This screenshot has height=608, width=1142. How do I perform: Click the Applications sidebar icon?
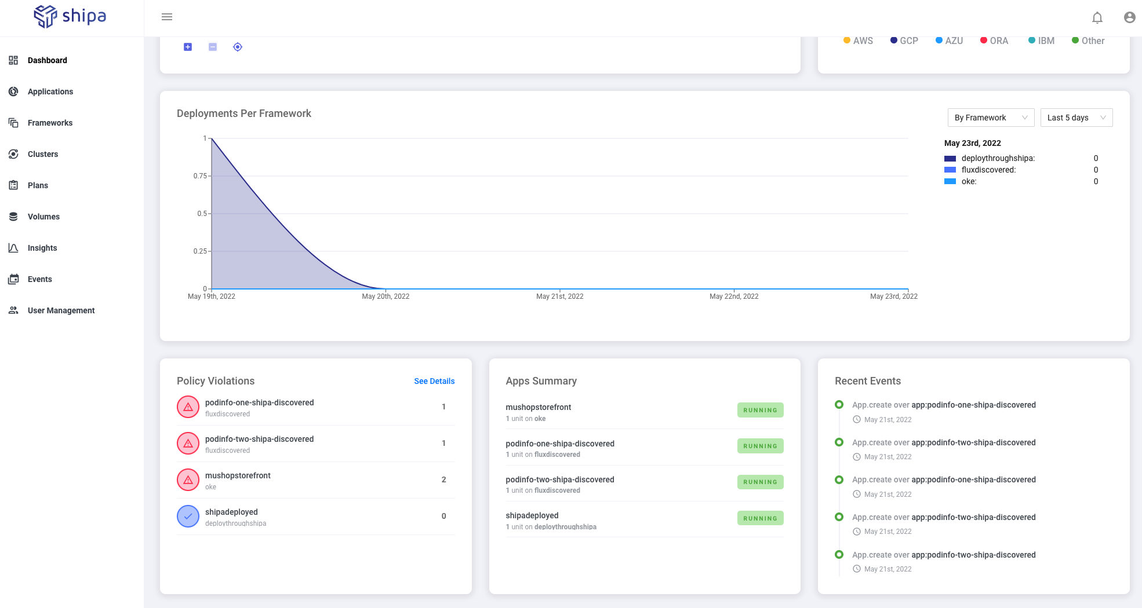pos(13,91)
